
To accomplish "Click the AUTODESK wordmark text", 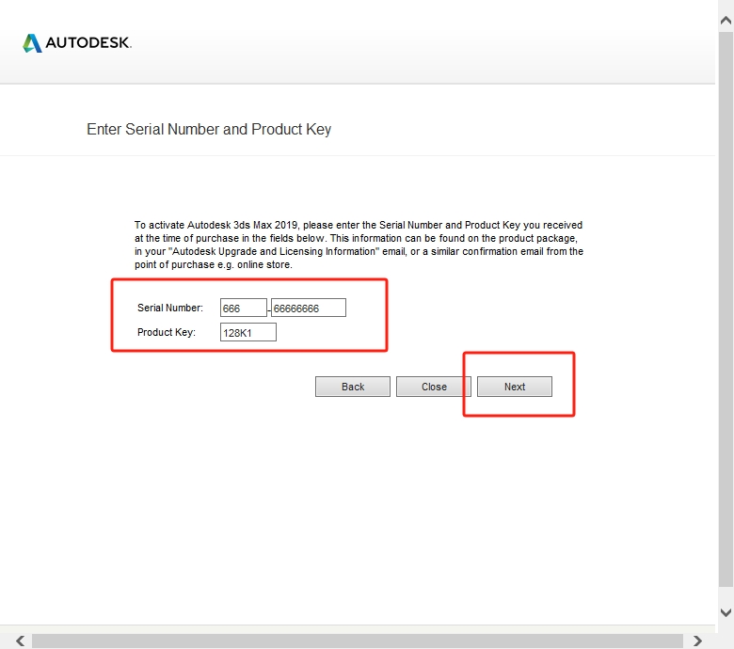I will (88, 43).
